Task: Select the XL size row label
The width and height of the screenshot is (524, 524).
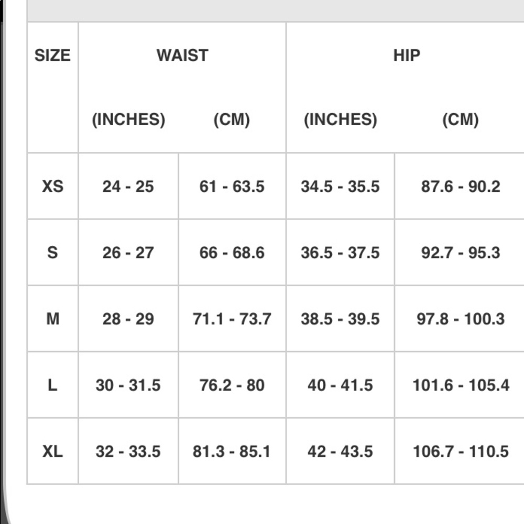Action: [x=52, y=451]
